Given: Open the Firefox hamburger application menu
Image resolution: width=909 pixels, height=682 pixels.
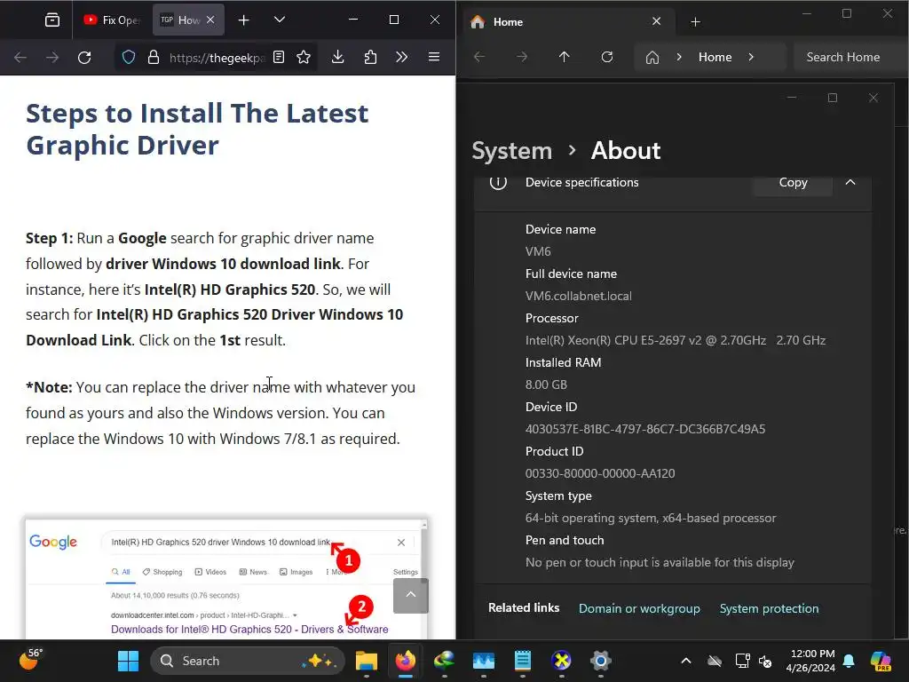Looking at the screenshot, I should (x=433, y=58).
